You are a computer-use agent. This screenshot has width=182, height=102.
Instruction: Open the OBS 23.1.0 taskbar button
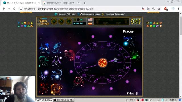[64, 100]
